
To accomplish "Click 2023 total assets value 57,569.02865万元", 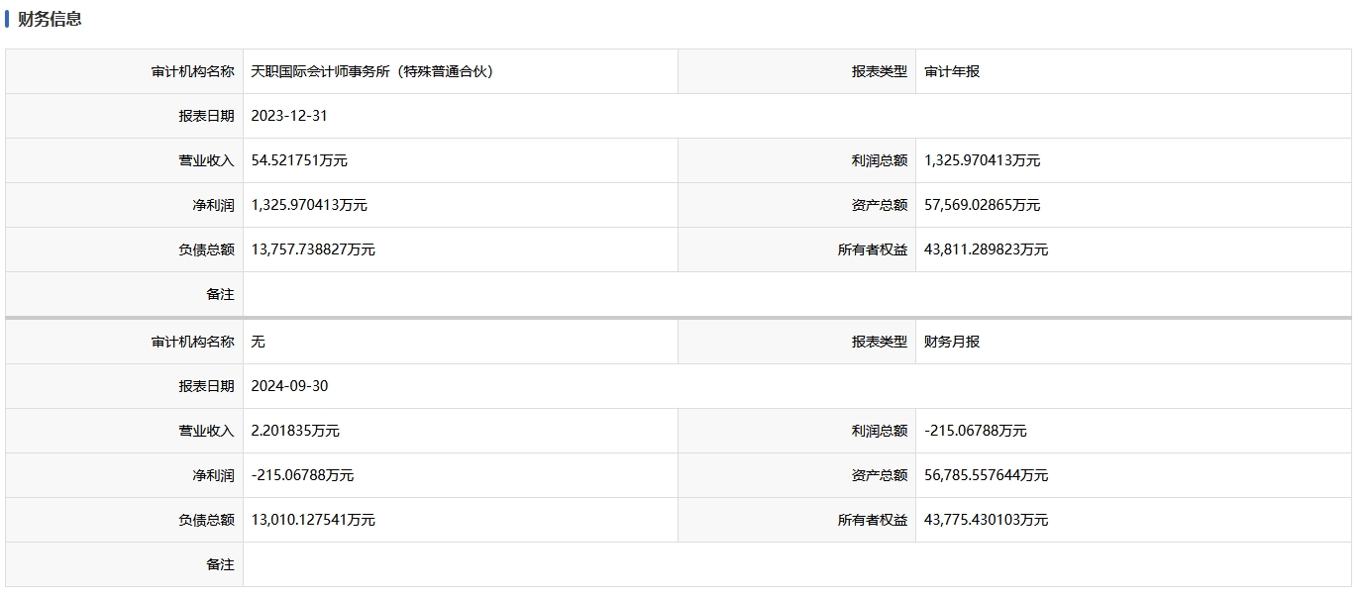I will click(982, 205).
